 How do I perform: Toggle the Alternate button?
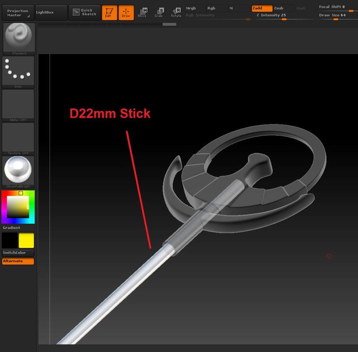click(18, 261)
